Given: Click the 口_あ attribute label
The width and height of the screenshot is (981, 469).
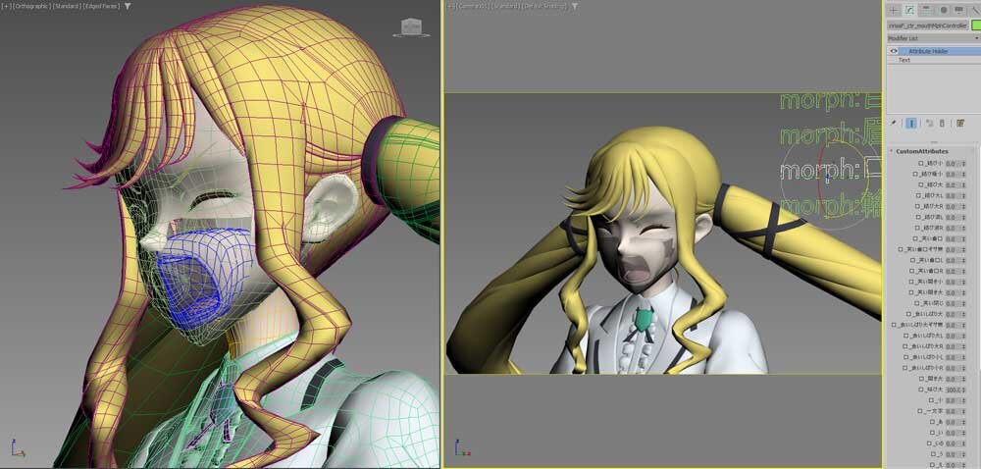Looking at the screenshot, I should click(937, 422).
